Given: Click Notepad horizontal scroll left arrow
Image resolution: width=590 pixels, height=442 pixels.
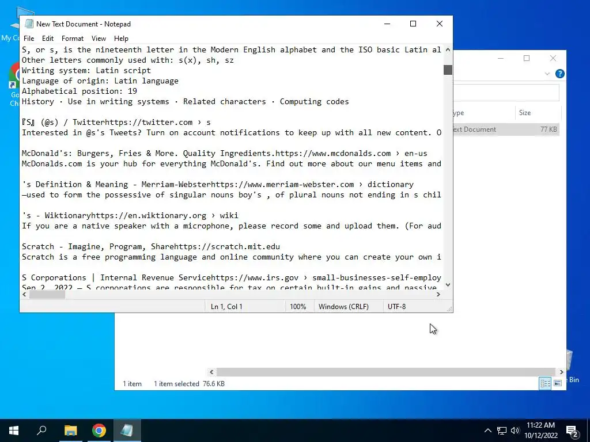Looking at the screenshot, I should click(24, 295).
